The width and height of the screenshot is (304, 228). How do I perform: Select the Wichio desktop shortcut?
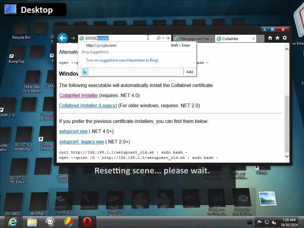[x=262, y=170]
